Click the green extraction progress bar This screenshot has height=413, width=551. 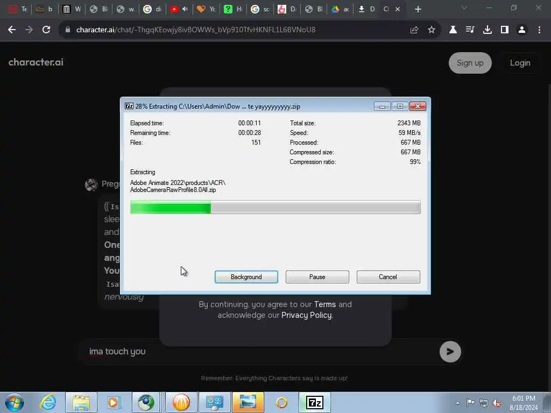[275, 207]
